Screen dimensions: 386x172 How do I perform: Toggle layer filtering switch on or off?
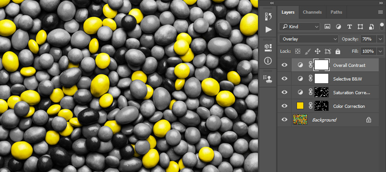382,27
